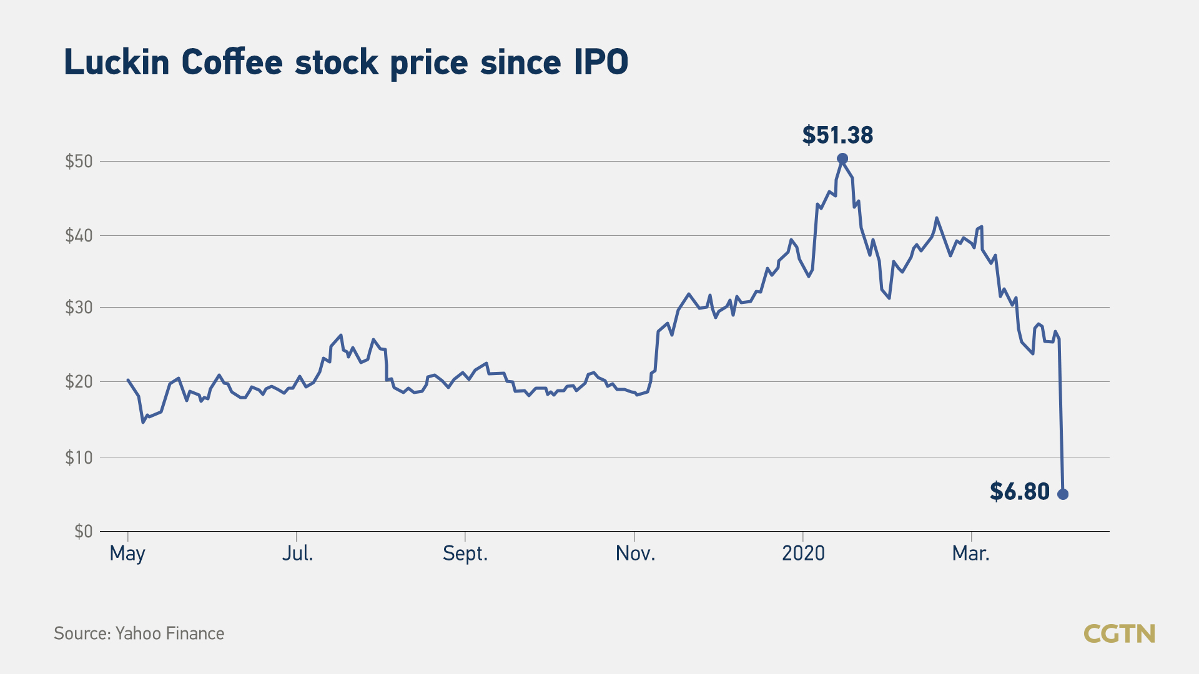Click the tick mark above the May label
Viewport: 1199px width, 674px height.
coord(127,536)
